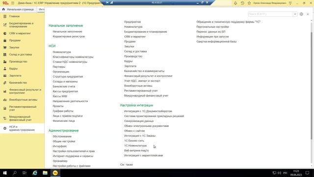The image size is (314, 177).
Task: Open Графики работы link
Action: click(63, 111)
